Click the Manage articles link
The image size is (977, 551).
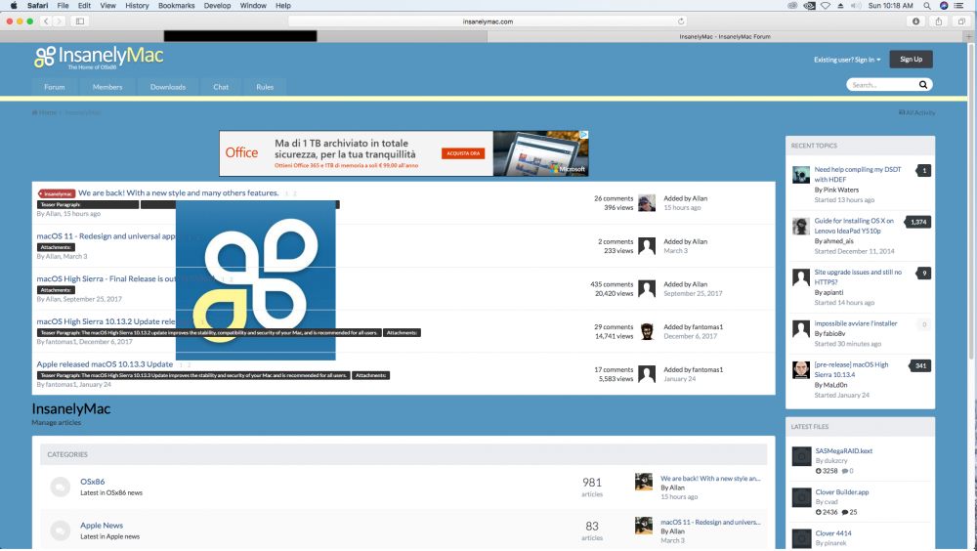56,423
